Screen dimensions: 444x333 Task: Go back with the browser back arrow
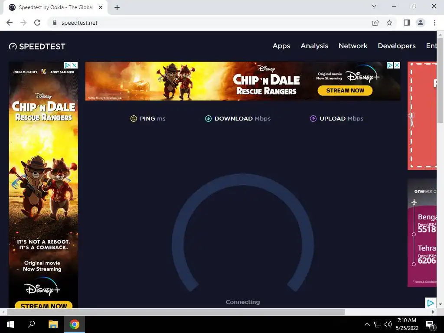click(10, 23)
